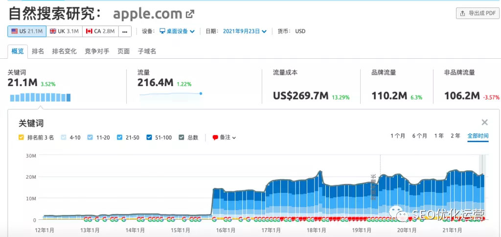Toggle the 4-10 ranking checkbox

[x=64, y=138]
